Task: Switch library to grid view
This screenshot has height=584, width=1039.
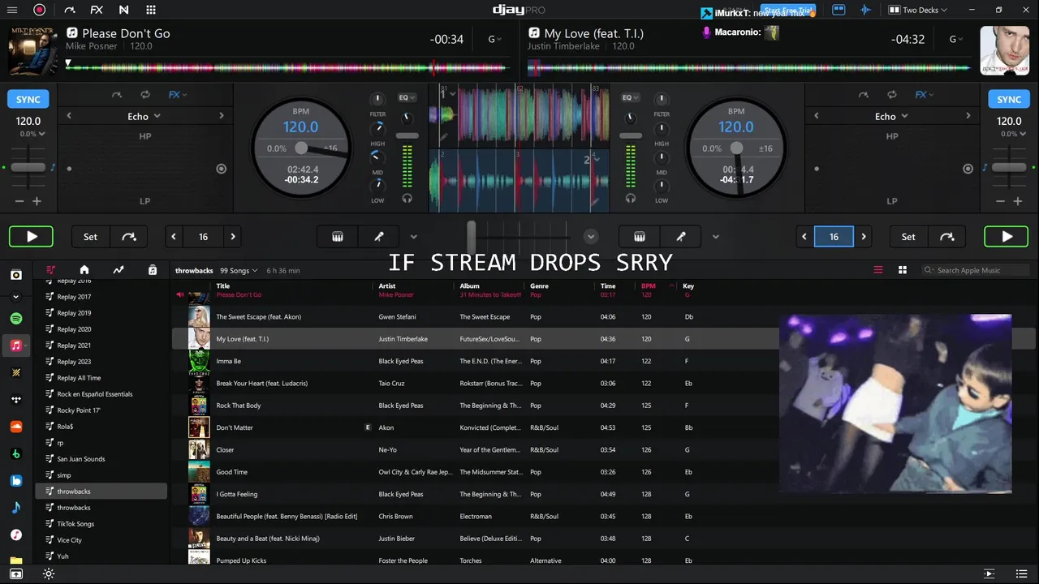Action: pos(902,270)
